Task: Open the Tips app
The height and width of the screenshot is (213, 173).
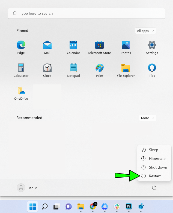Action: [152, 70]
